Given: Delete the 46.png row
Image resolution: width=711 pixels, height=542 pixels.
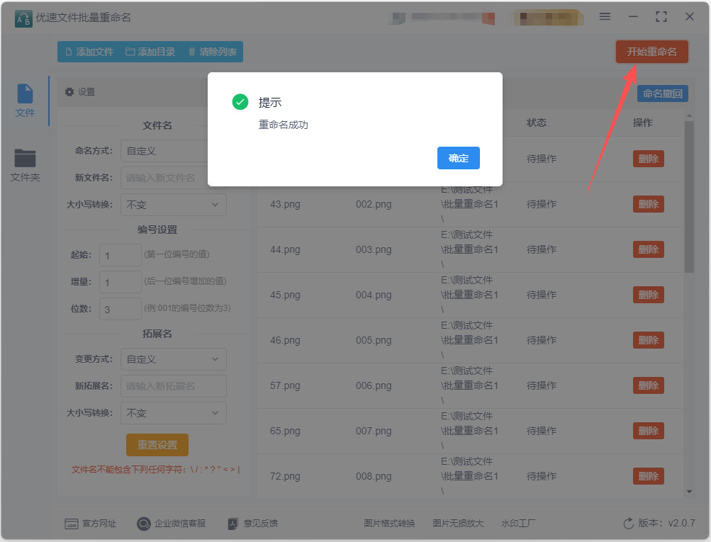Looking at the screenshot, I should click(649, 340).
